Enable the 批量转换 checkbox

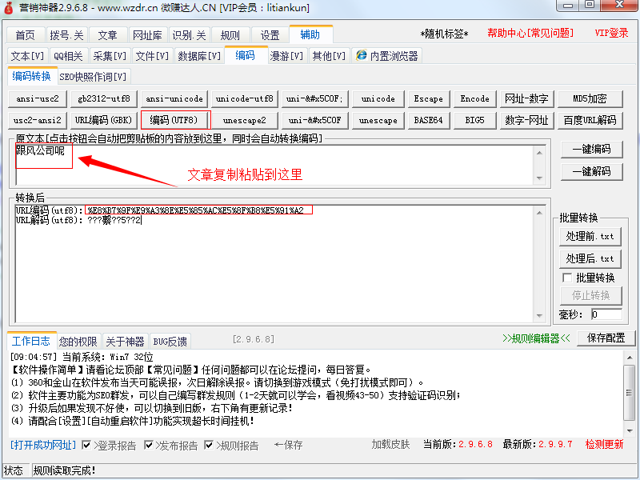pos(567,278)
